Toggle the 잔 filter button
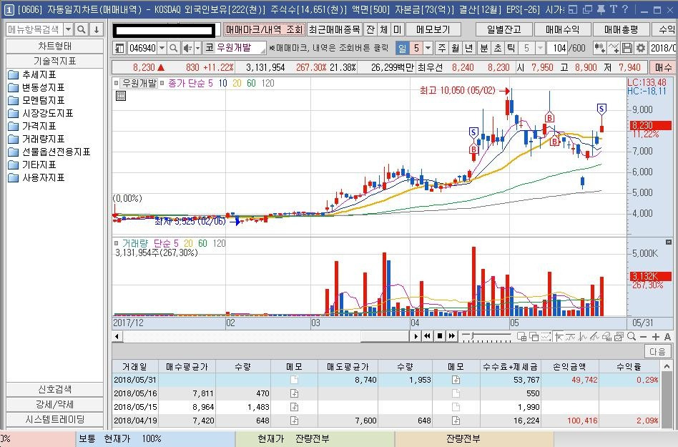 (x=370, y=29)
